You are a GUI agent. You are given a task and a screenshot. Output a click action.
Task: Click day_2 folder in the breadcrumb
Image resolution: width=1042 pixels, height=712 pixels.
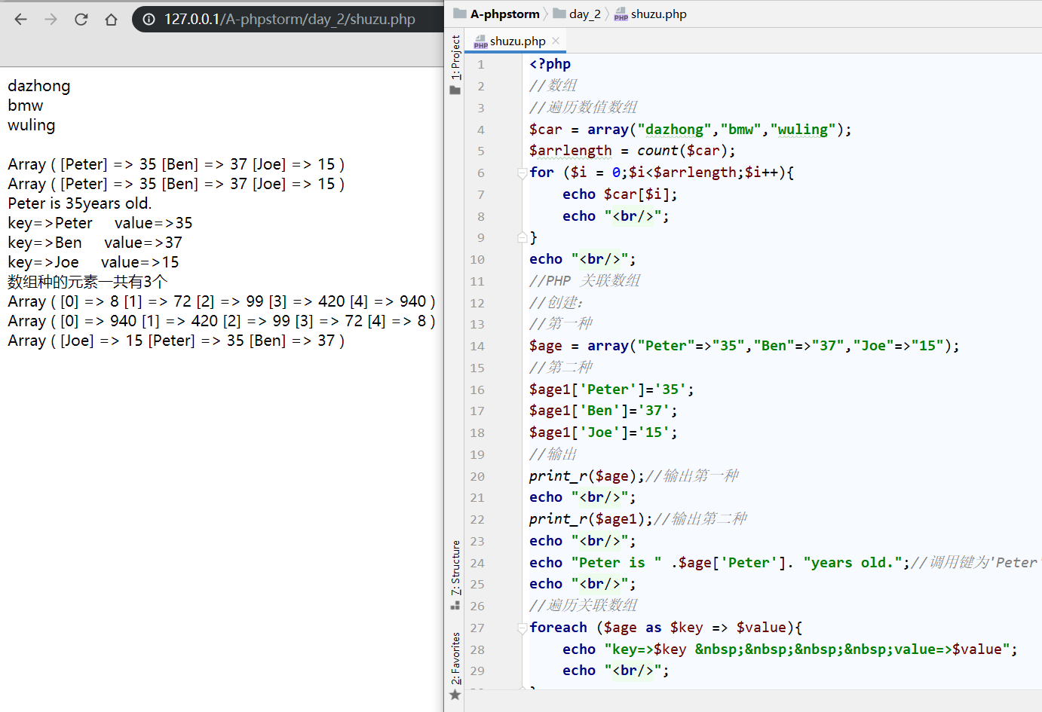(x=584, y=14)
